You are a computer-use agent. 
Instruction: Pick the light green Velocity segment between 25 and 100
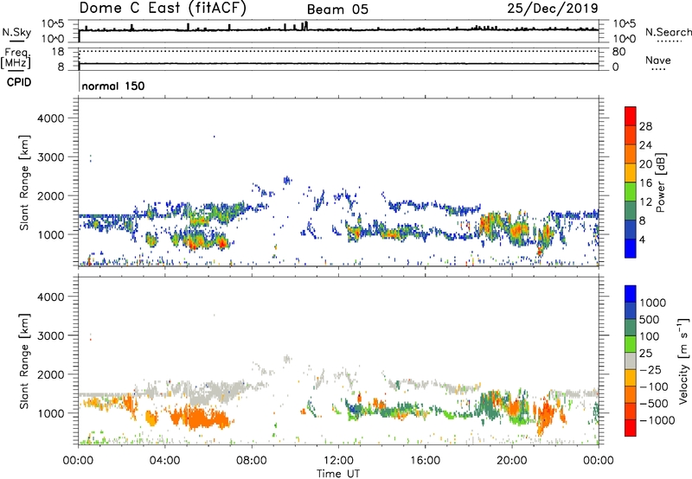pyautogui.click(x=631, y=344)
